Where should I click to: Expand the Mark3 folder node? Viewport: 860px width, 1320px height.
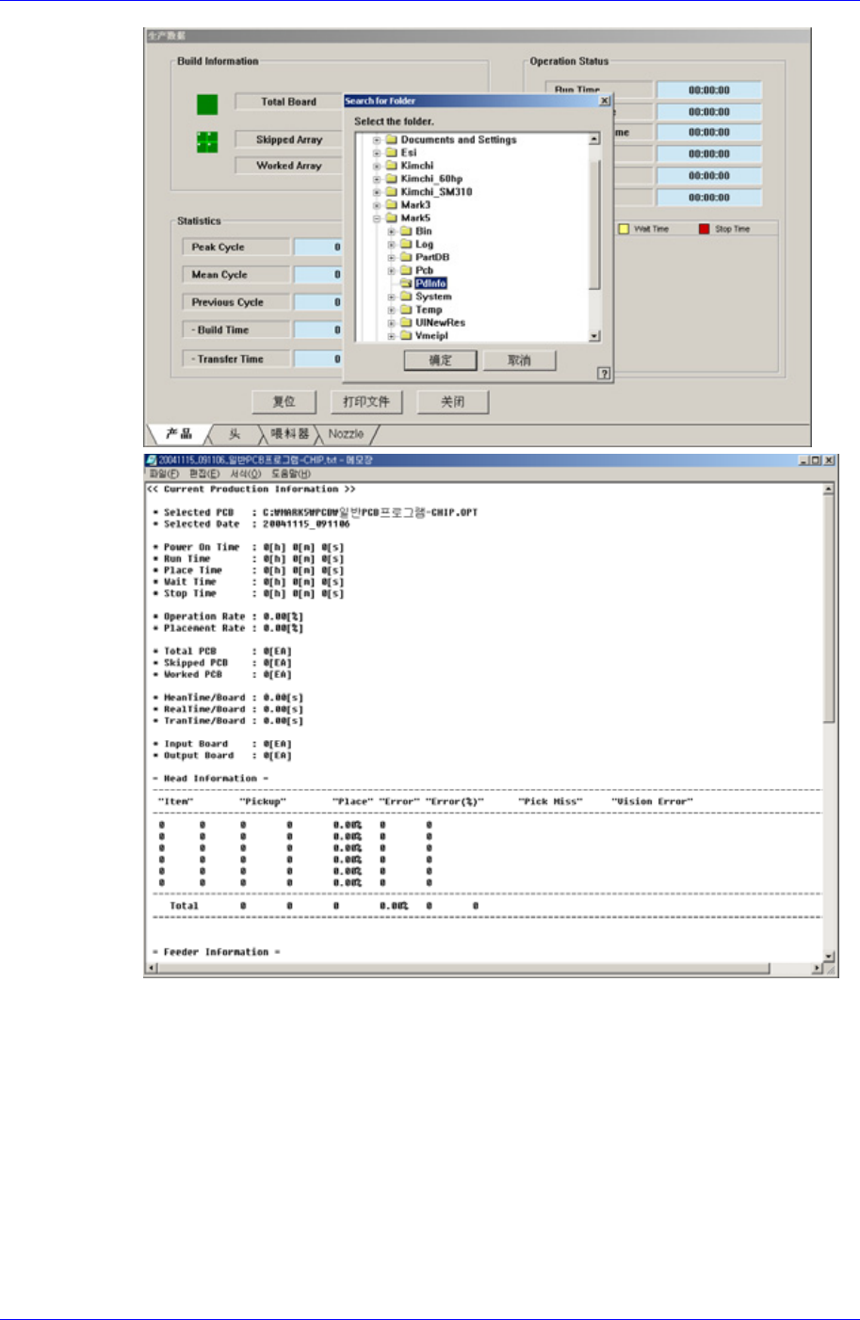click(x=377, y=205)
